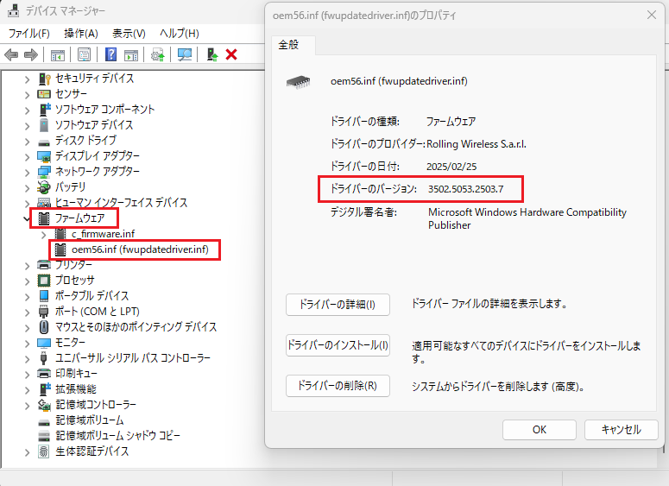The height and width of the screenshot is (486, 669).
Task: Click driver date value 2025/02/25
Action: pyautogui.click(x=451, y=167)
